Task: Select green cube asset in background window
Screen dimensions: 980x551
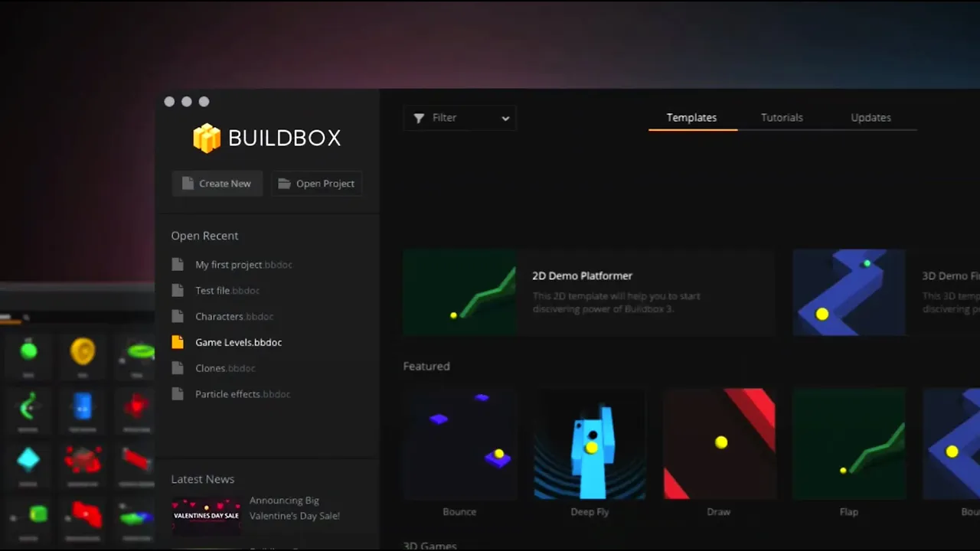Action: pos(37,514)
